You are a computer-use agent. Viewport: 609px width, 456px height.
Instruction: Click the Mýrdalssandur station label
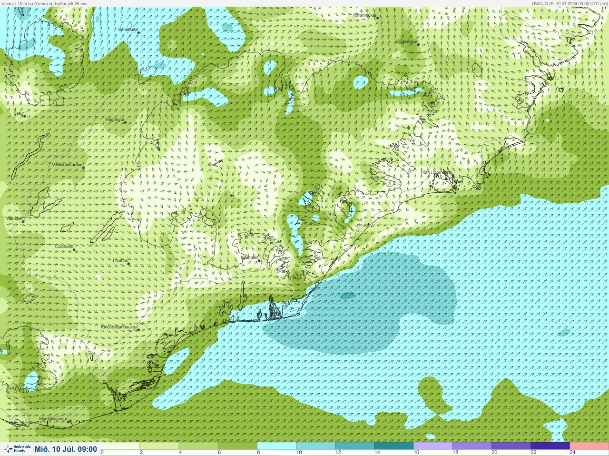(53, 419)
